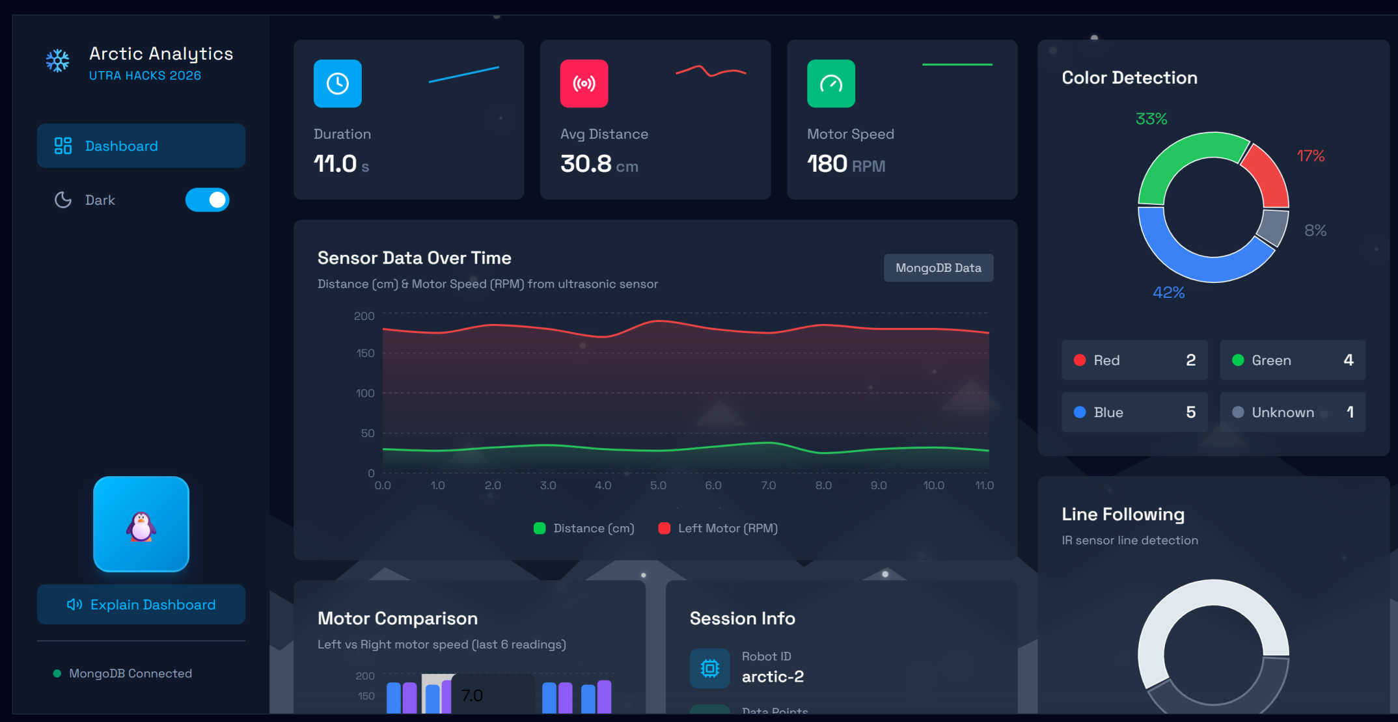Open the Dashboard sidebar menu item
The image size is (1398, 722).
(141, 146)
